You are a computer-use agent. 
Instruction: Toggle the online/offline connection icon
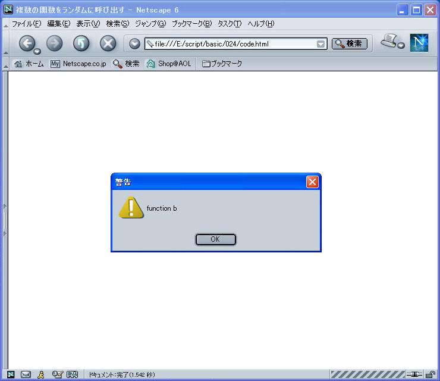(x=414, y=374)
